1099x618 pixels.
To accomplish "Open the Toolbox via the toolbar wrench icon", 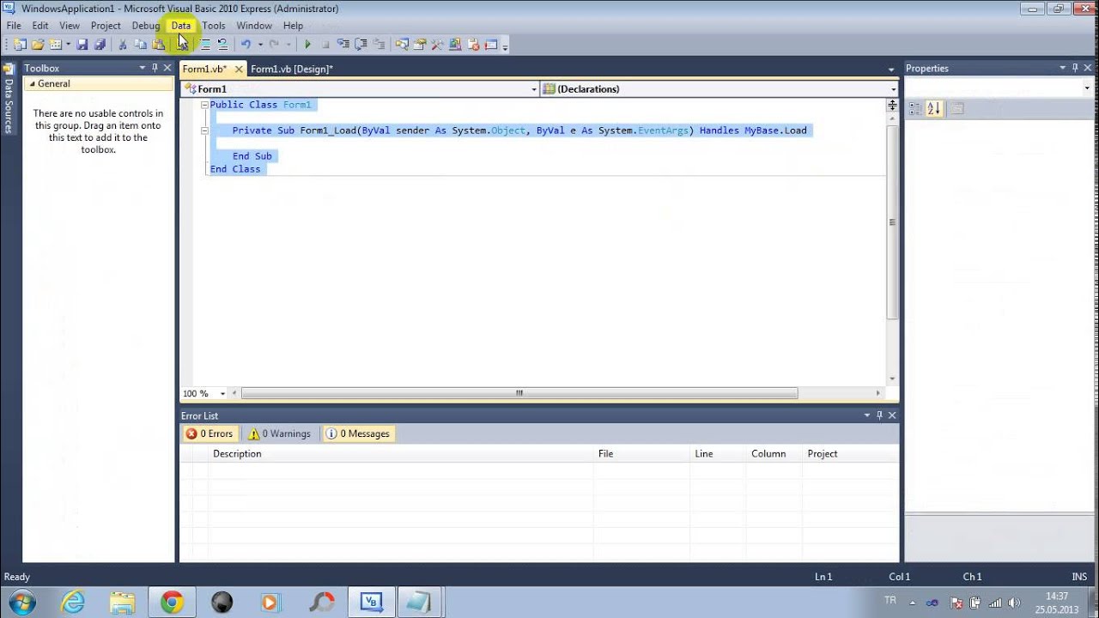I will click(x=437, y=44).
